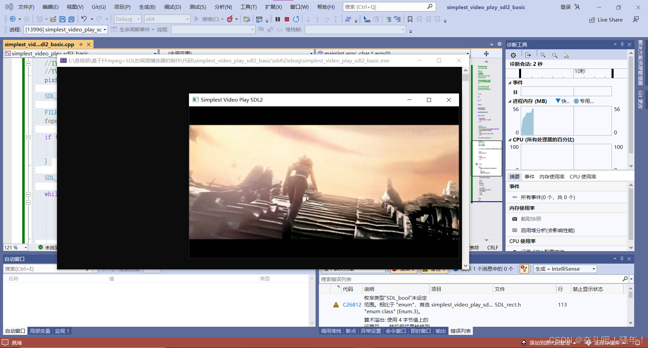
Task: Switch to the 监视 1 tab
Action: pyautogui.click(x=62, y=331)
